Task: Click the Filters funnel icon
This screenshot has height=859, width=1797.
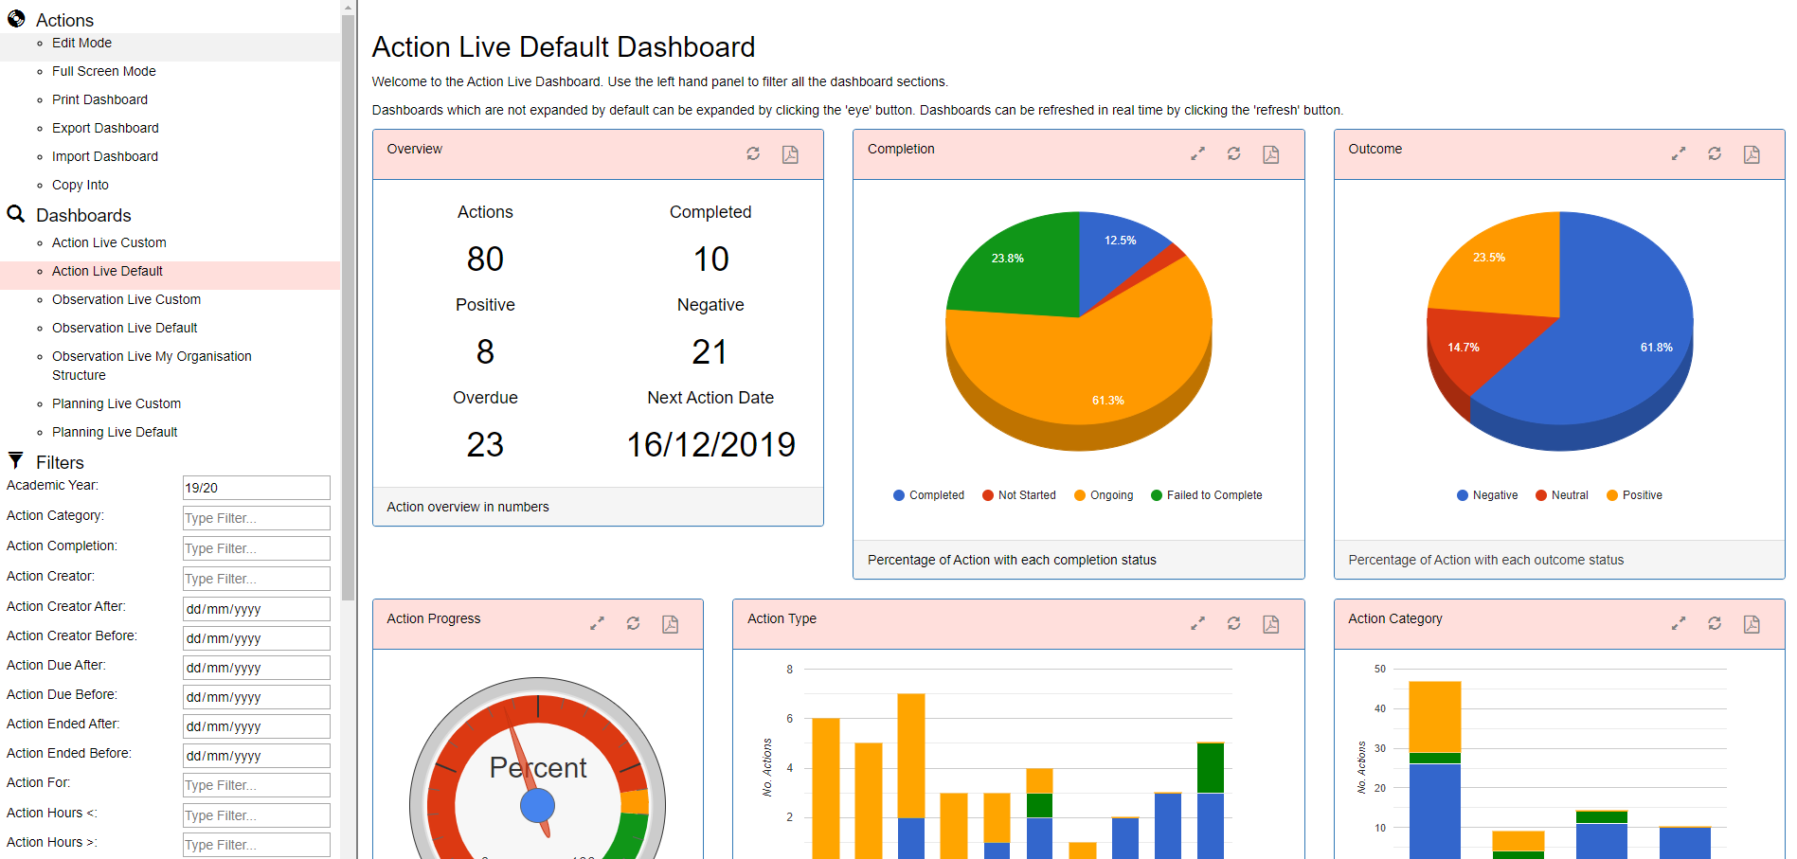Action: [16, 460]
